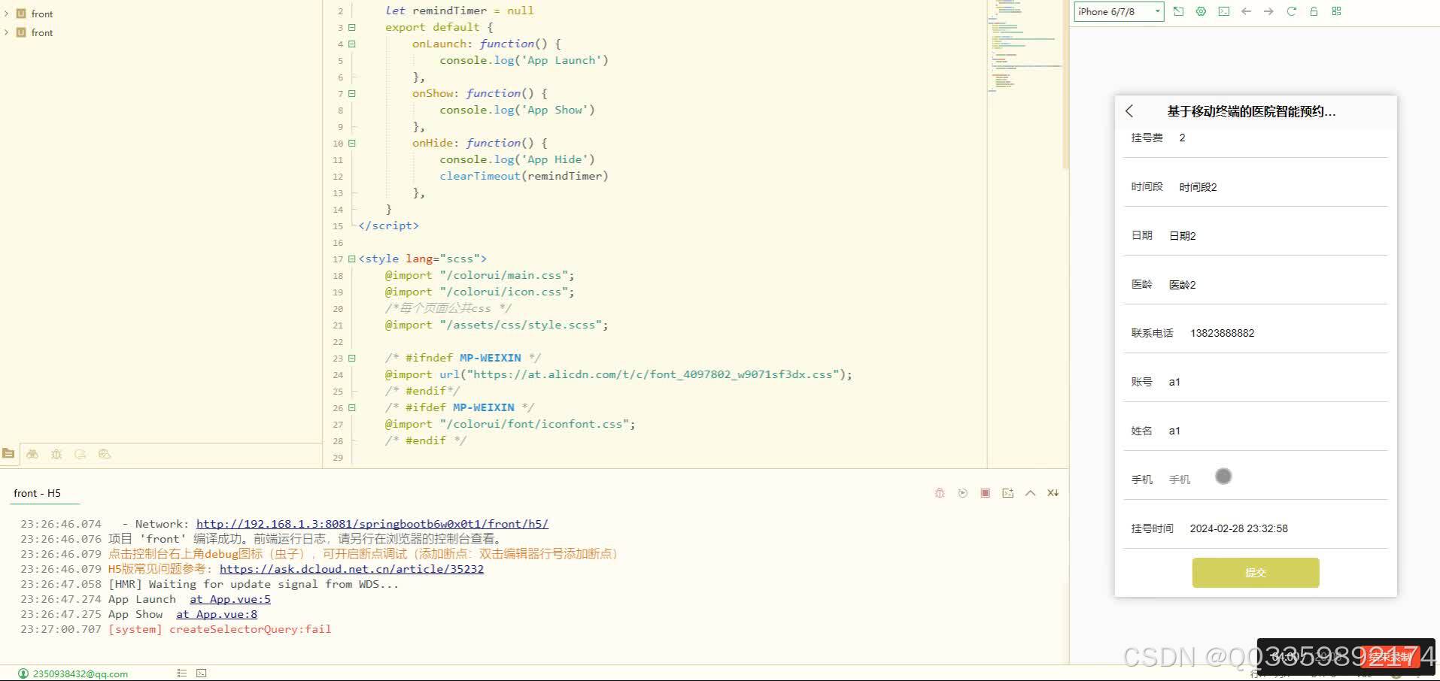The width and height of the screenshot is (1440, 681).
Task: Click the @import "/colorui/main.css" line
Action: point(479,275)
